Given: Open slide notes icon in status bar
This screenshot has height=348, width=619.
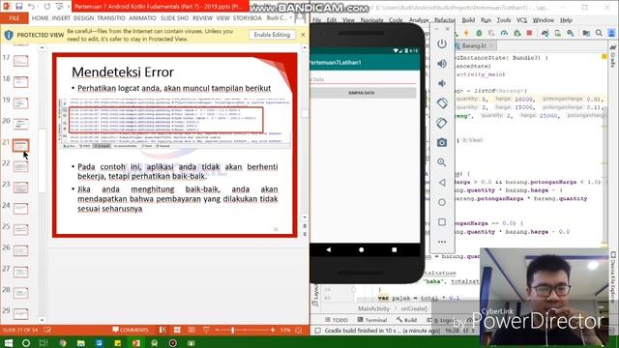Looking at the screenshot, I should coord(47,330).
